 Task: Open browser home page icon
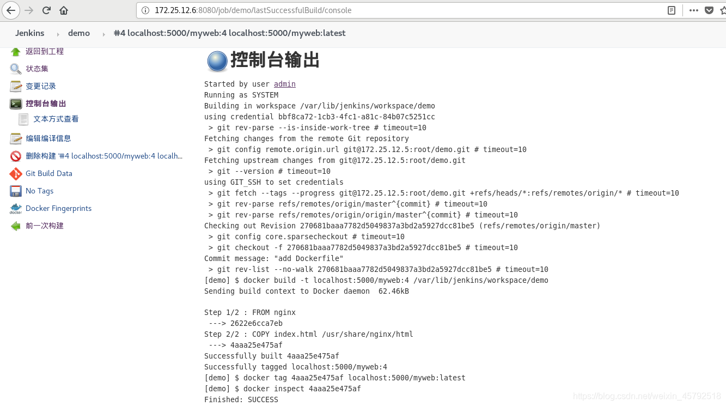point(64,10)
